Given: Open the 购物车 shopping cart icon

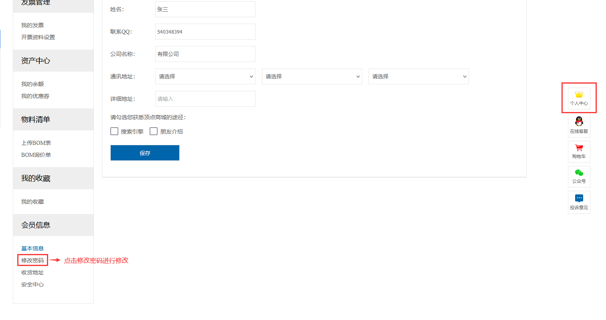Looking at the screenshot, I should coord(579,151).
